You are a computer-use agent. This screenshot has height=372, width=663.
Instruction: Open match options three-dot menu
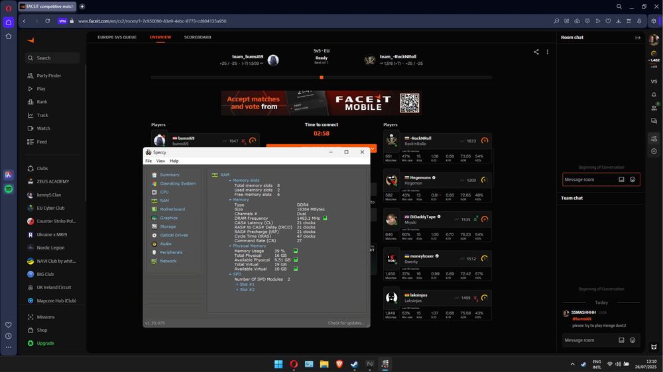click(x=548, y=52)
